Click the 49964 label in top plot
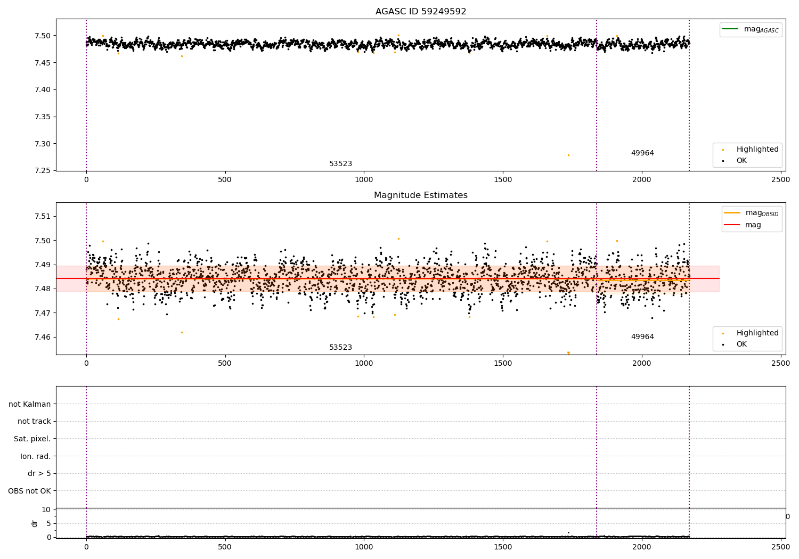Viewport: 799px width, 559px height. coord(642,153)
